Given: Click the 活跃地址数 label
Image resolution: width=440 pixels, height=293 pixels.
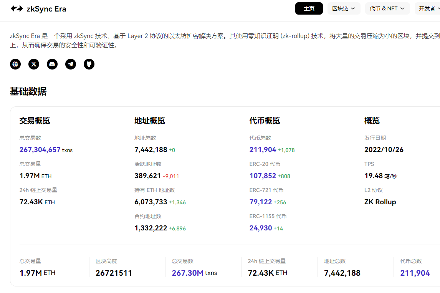Looking at the screenshot, I should [x=148, y=164].
